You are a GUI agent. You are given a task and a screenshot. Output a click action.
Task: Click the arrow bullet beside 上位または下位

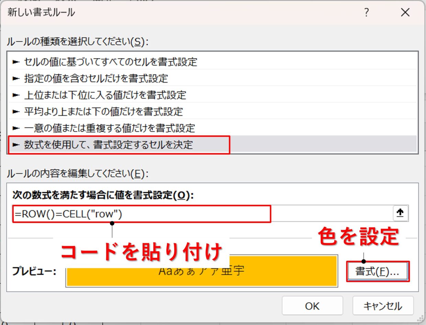(15, 95)
